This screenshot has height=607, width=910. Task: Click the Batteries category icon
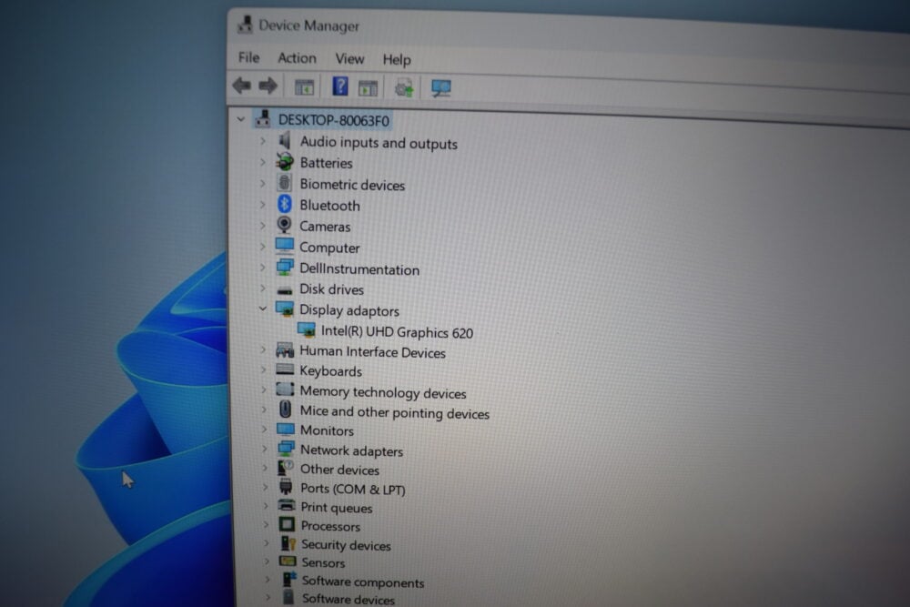coord(284,161)
